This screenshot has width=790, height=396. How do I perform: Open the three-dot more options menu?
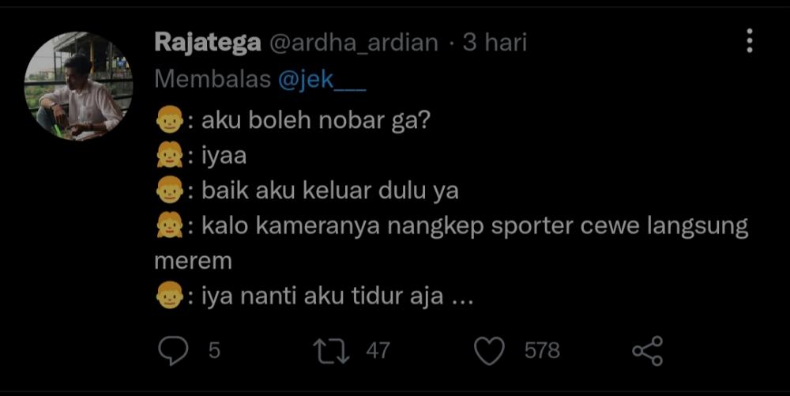coord(750,41)
